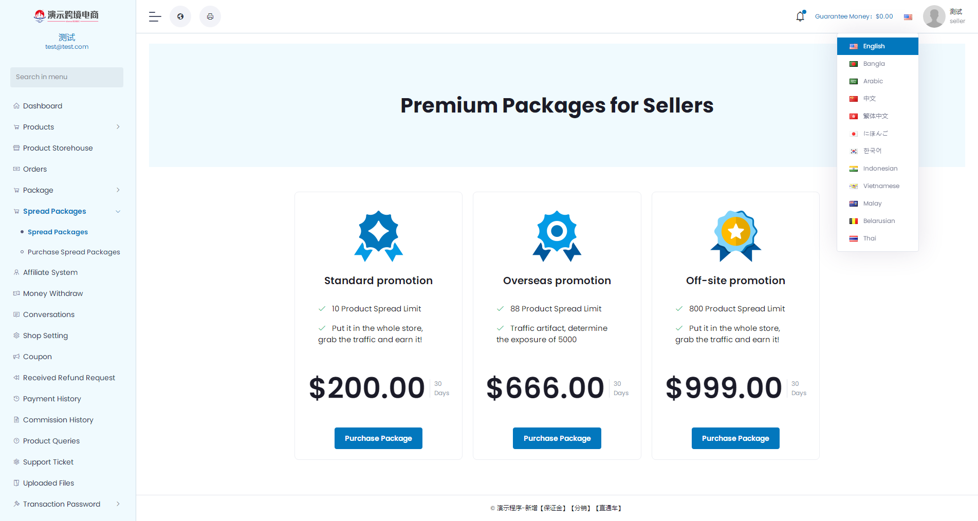Select Thai language option
978x521 pixels.
coord(870,238)
